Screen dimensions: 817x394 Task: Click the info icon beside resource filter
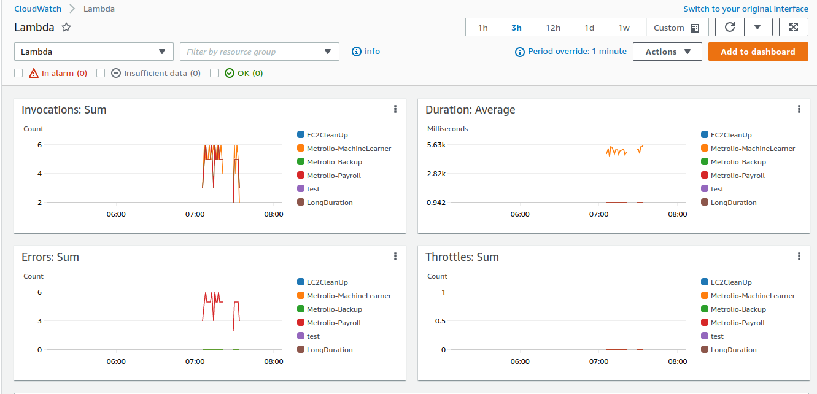pos(357,52)
